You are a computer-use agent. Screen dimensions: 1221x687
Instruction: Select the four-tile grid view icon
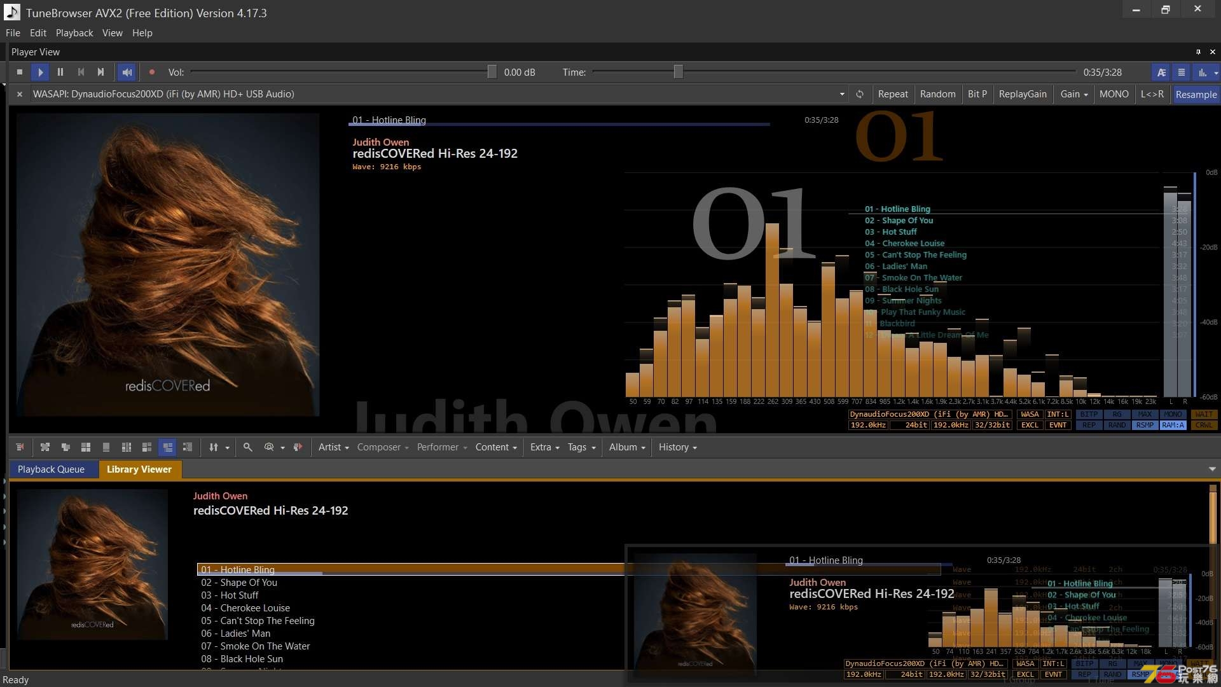pyautogui.click(x=86, y=447)
